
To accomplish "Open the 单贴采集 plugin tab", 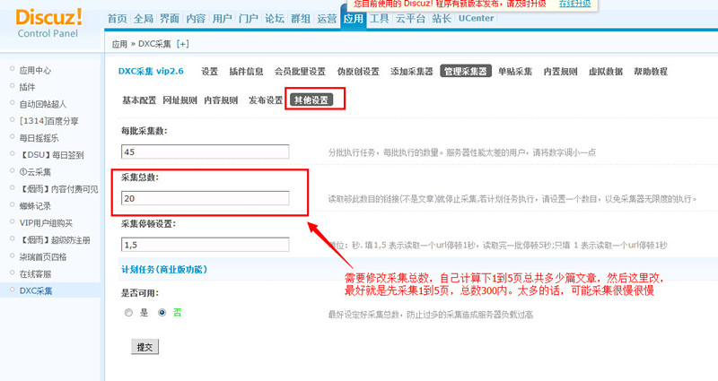I will point(515,72).
